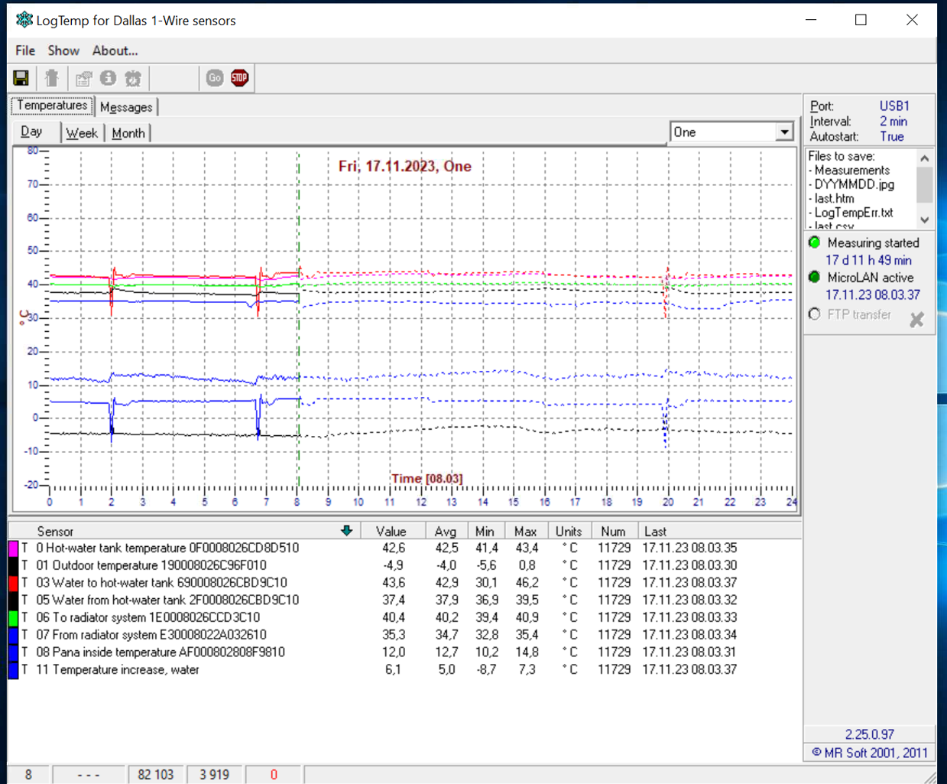The height and width of the screenshot is (784, 947).
Task: Click the MicroLAN active green indicator
Action: [815, 277]
